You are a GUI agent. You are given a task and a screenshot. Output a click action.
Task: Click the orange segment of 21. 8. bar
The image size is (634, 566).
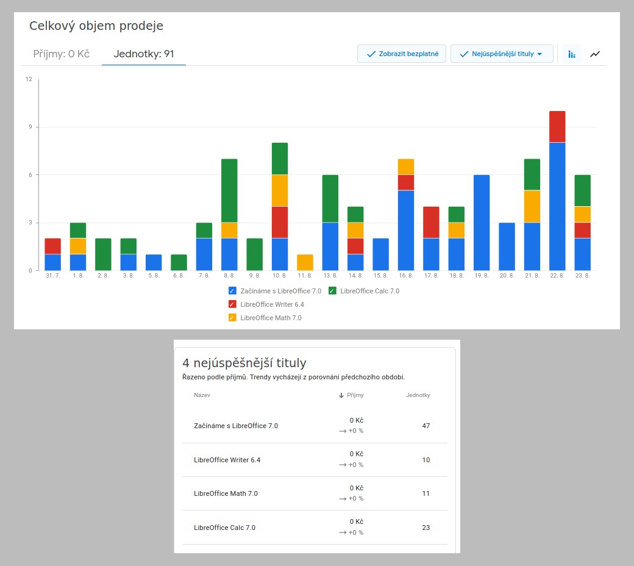click(x=532, y=206)
